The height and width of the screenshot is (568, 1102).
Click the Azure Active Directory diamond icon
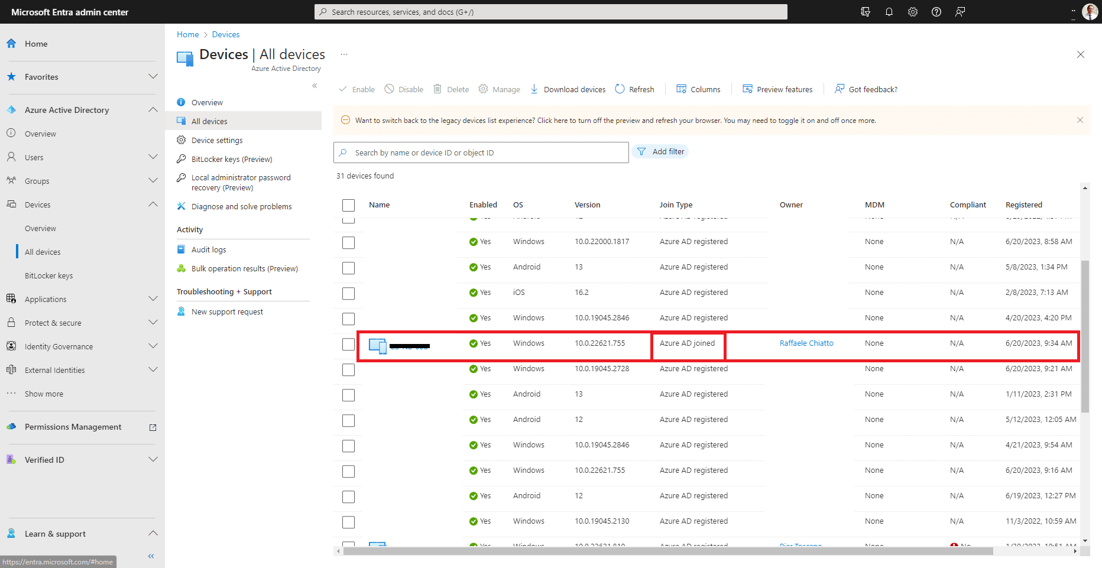11,109
